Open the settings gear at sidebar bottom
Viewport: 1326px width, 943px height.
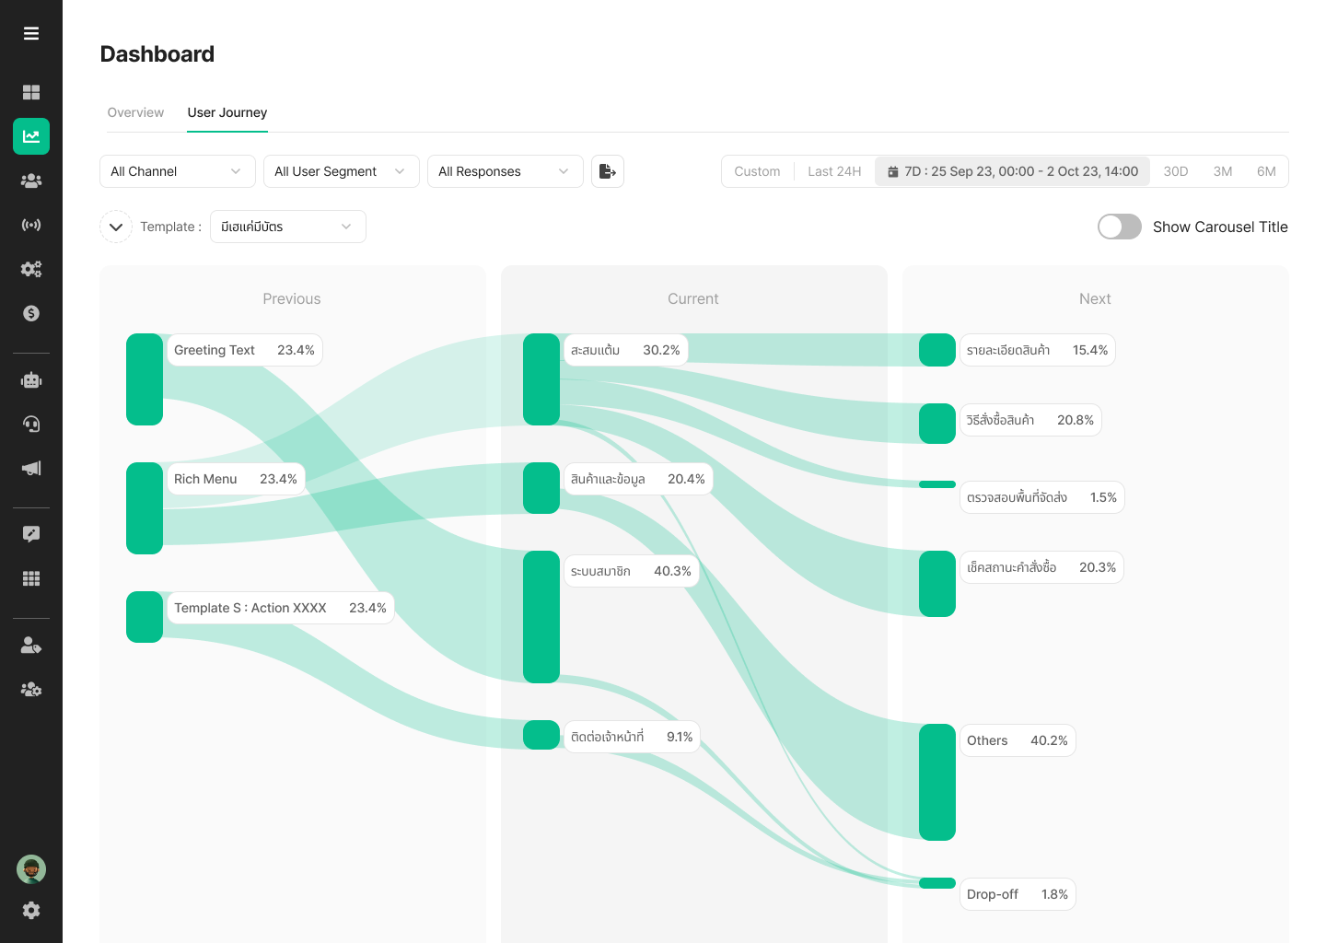pyautogui.click(x=31, y=910)
